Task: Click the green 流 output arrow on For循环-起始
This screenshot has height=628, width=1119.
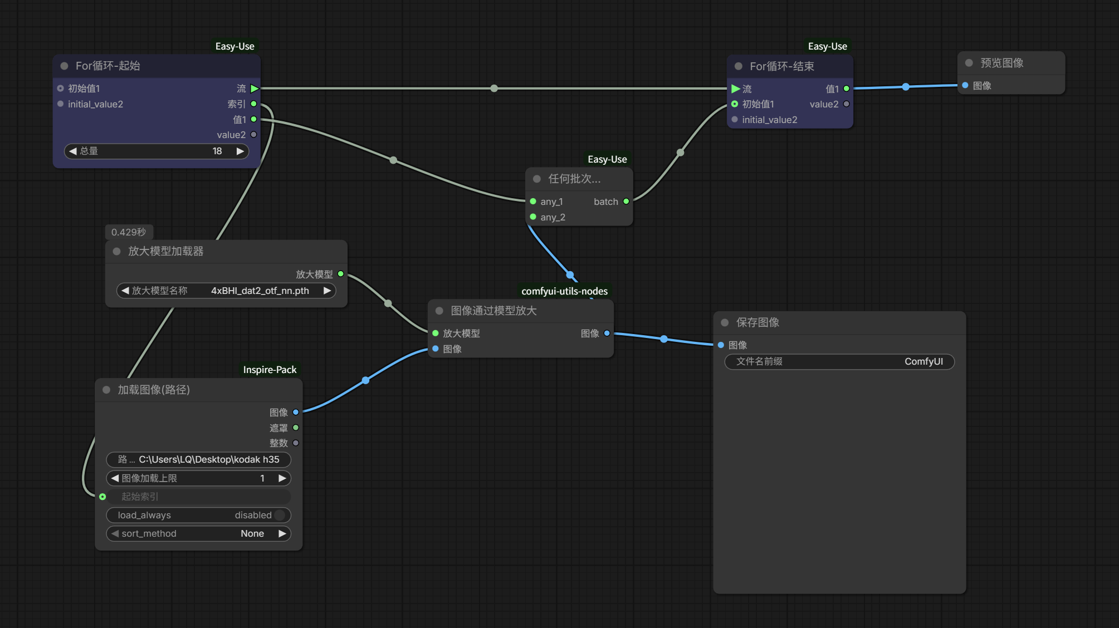Action: click(x=255, y=89)
